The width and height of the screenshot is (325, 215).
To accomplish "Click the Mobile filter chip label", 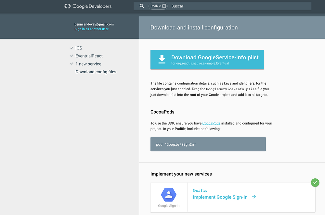I will click(x=156, y=6).
